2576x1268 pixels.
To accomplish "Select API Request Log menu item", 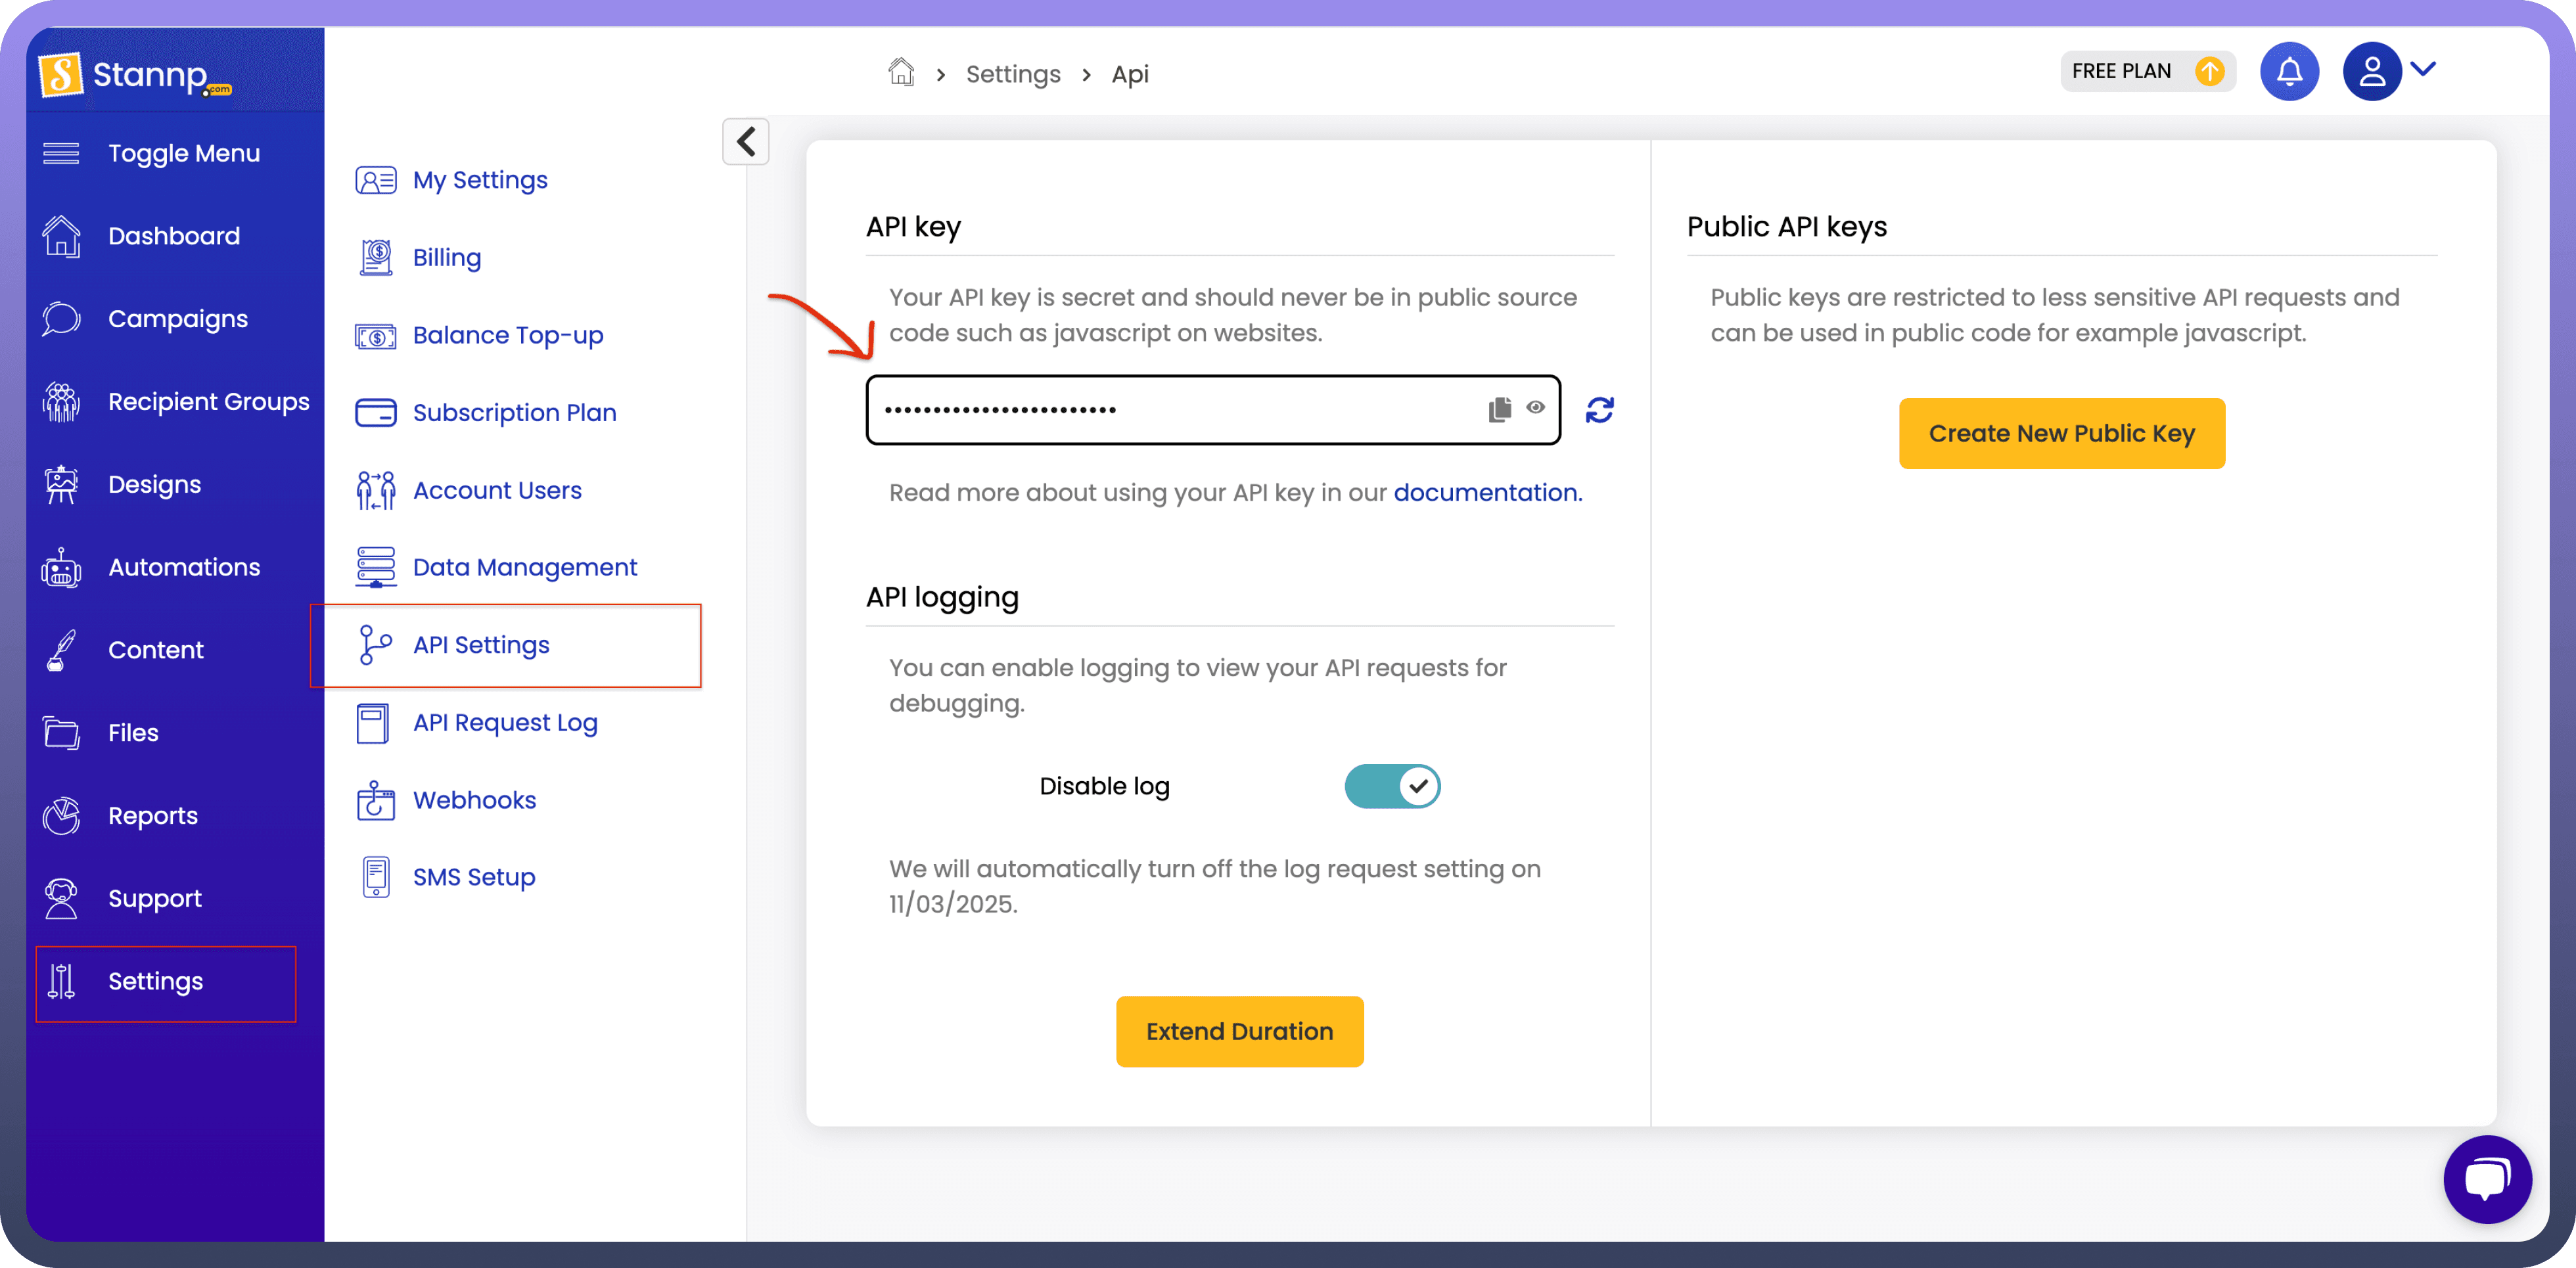I will point(504,722).
